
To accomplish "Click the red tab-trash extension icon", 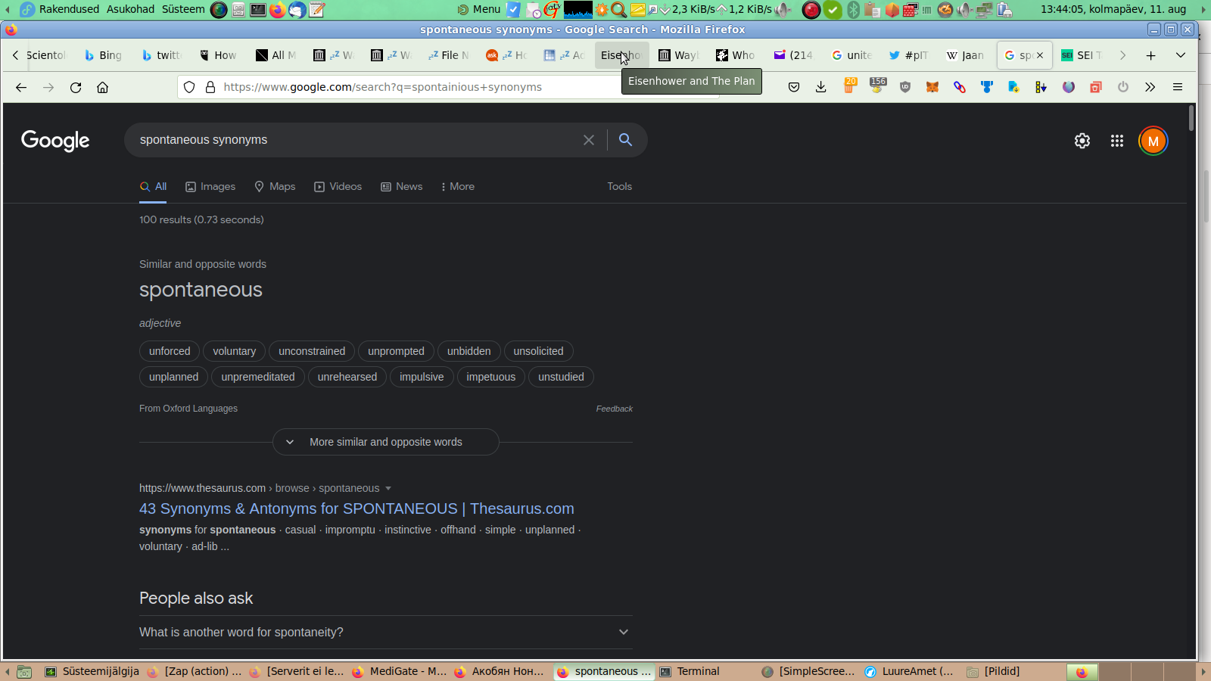I will [1096, 87].
